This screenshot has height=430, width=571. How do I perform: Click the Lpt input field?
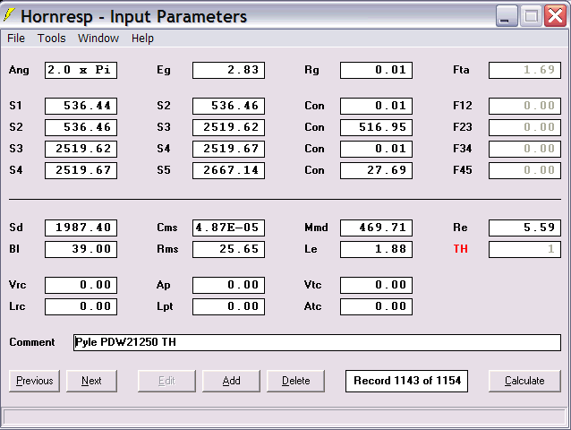(x=229, y=306)
